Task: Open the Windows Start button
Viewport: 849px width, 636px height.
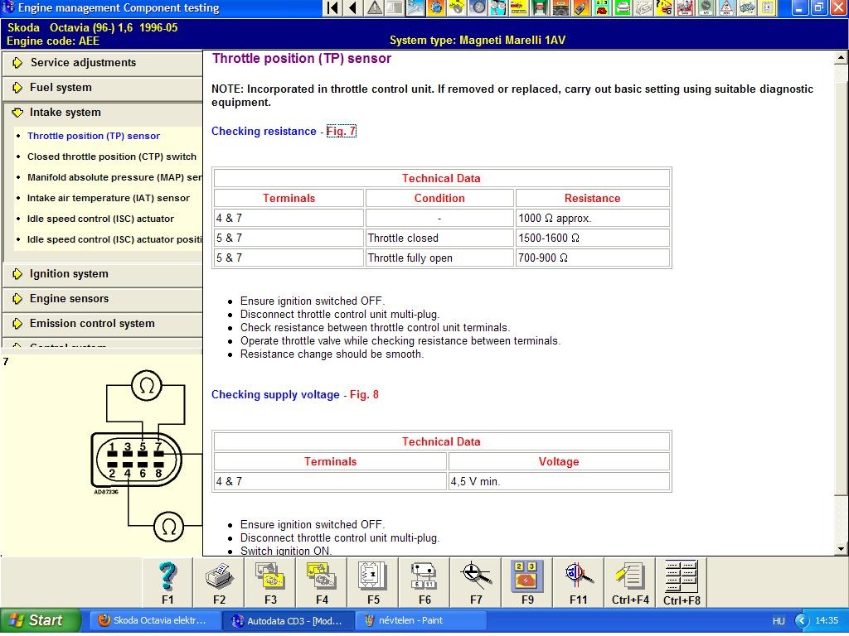Action: tap(41, 621)
